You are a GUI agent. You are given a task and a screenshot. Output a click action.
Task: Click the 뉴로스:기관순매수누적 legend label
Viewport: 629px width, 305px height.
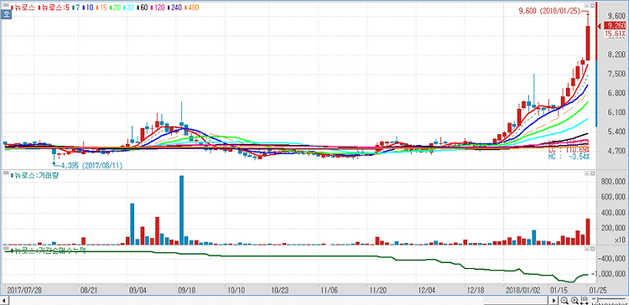48,251
